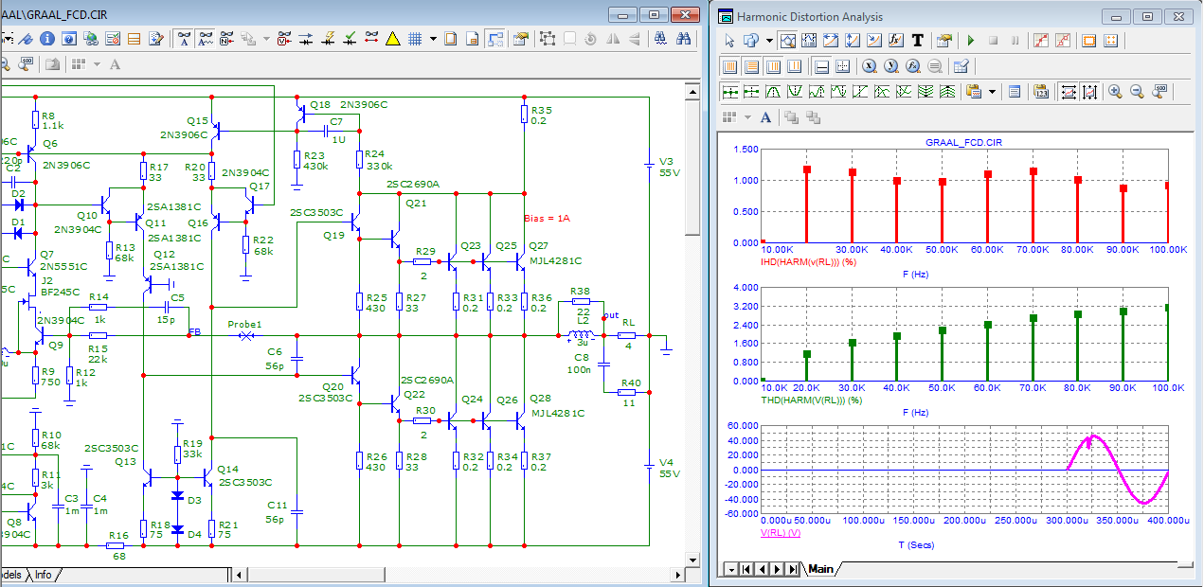This screenshot has height=587, width=1204.
Task: Click the Y-axis scale magnifier icon
Action: point(891,66)
